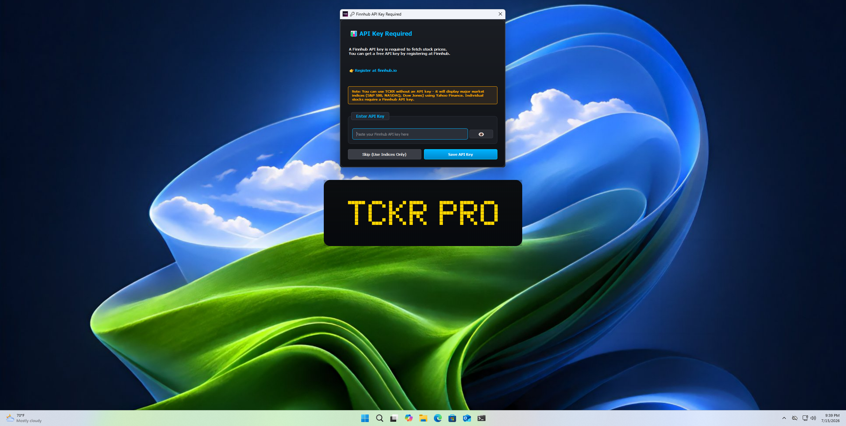The image size is (846, 426).
Task: Skip and use indices only
Action: pos(384,154)
